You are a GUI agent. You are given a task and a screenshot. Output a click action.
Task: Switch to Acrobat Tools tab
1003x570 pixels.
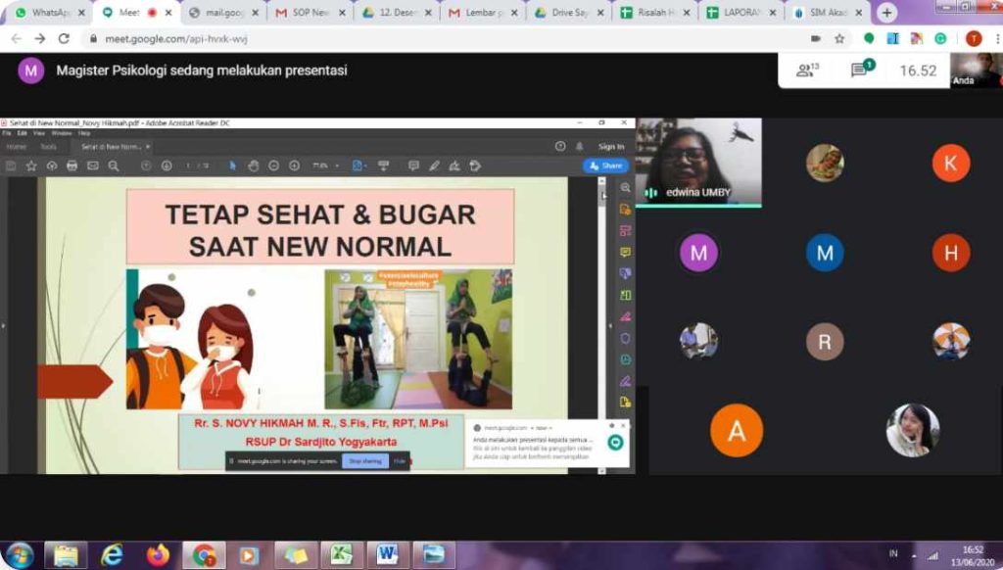49,147
